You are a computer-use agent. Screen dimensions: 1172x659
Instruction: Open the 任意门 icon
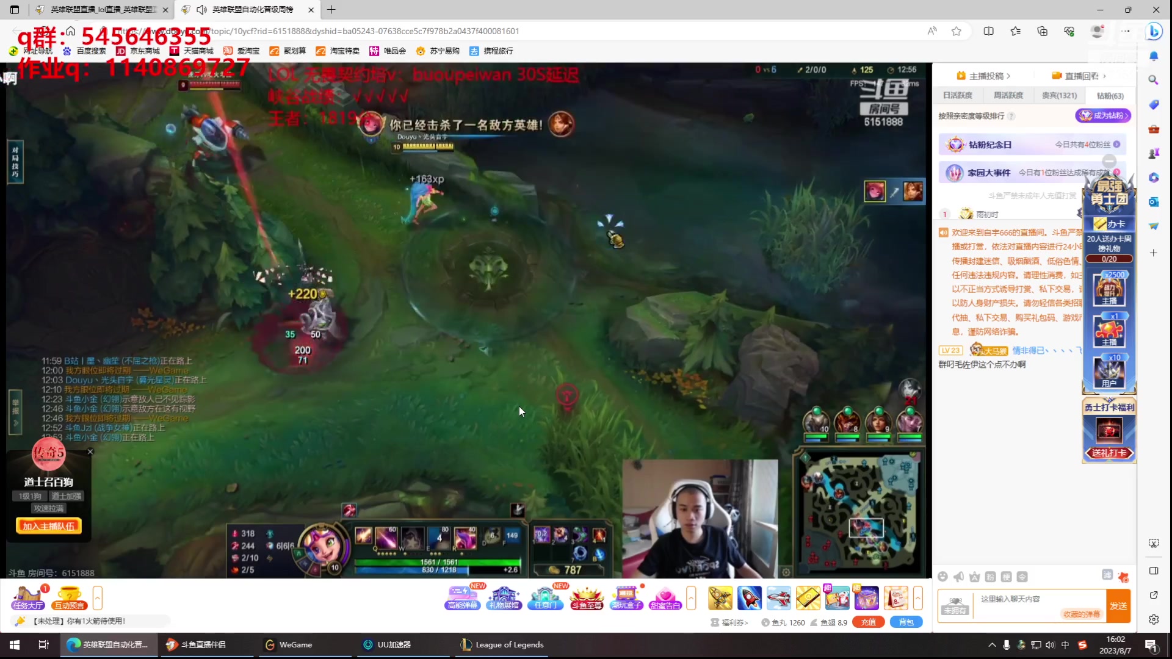[545, 598]
